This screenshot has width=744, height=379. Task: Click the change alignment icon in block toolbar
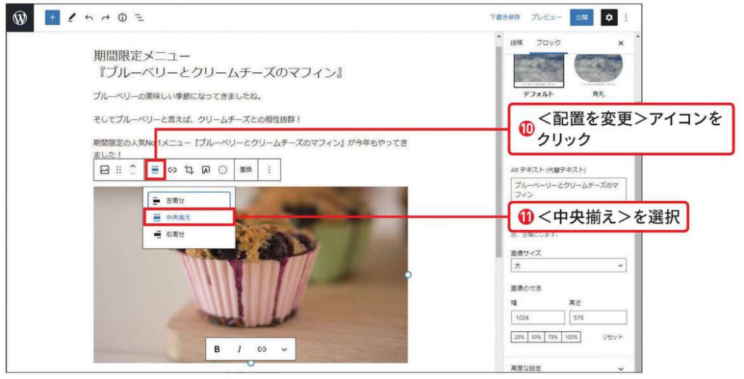[155, 169]
